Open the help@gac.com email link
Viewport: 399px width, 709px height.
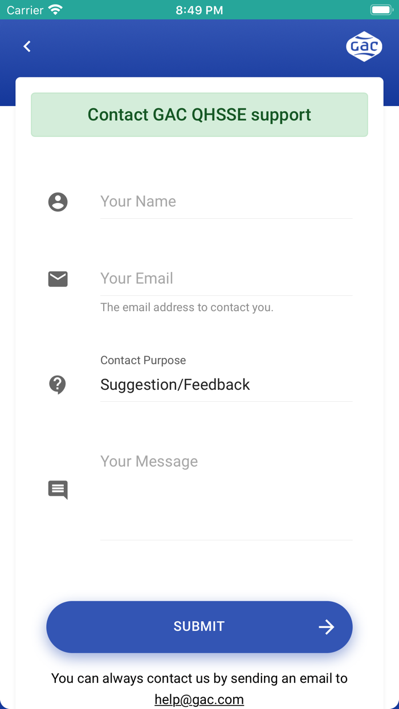(x=199, y=699)
